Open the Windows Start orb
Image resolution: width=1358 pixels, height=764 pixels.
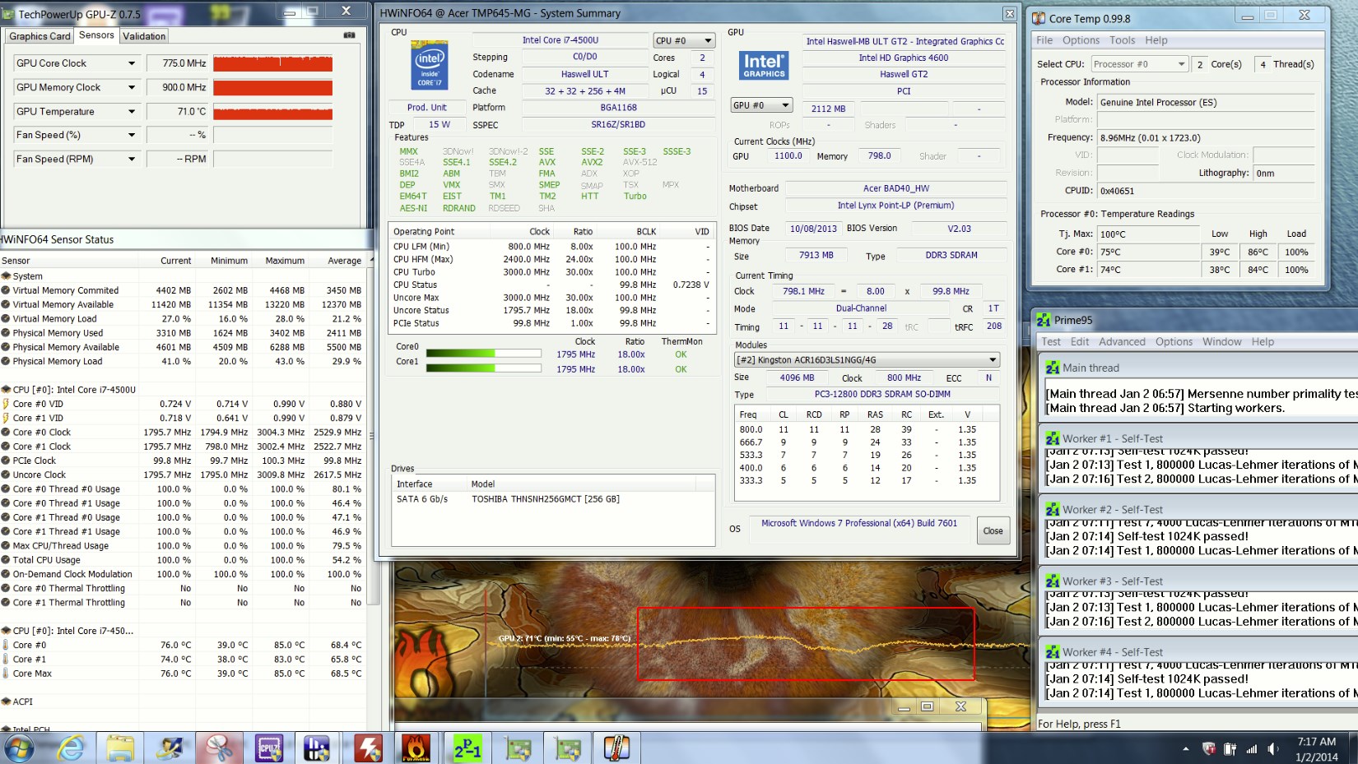[x=20, y=748]
